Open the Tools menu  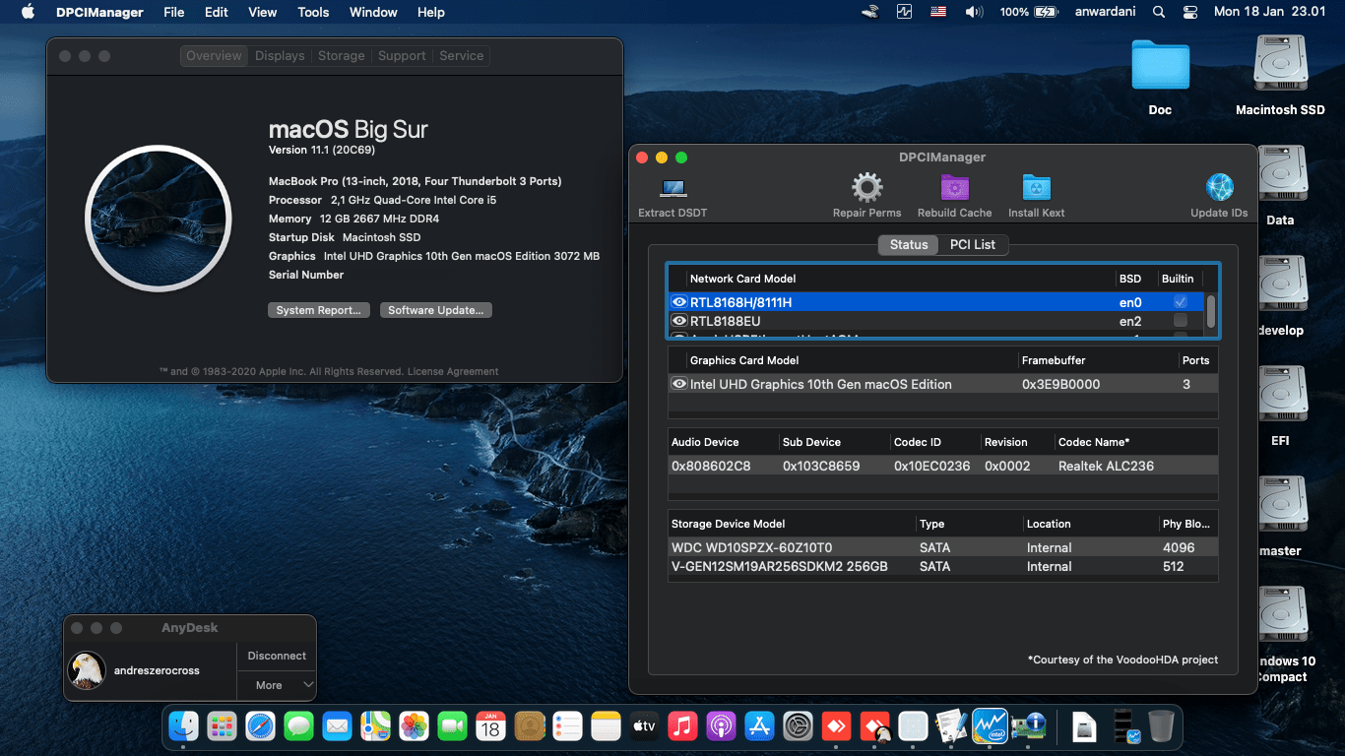tap(313, 12)
